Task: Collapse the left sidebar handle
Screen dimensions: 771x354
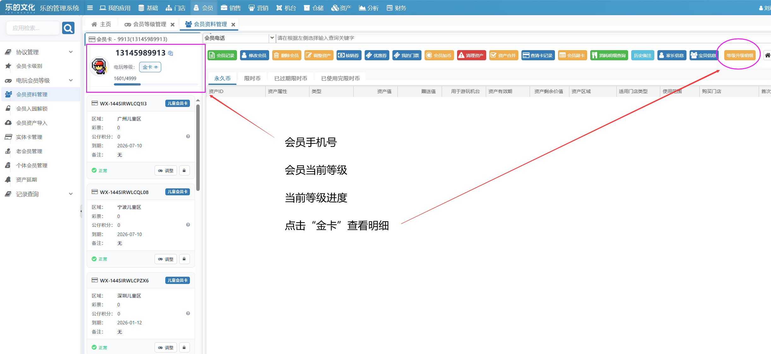Action: (81, 211)
